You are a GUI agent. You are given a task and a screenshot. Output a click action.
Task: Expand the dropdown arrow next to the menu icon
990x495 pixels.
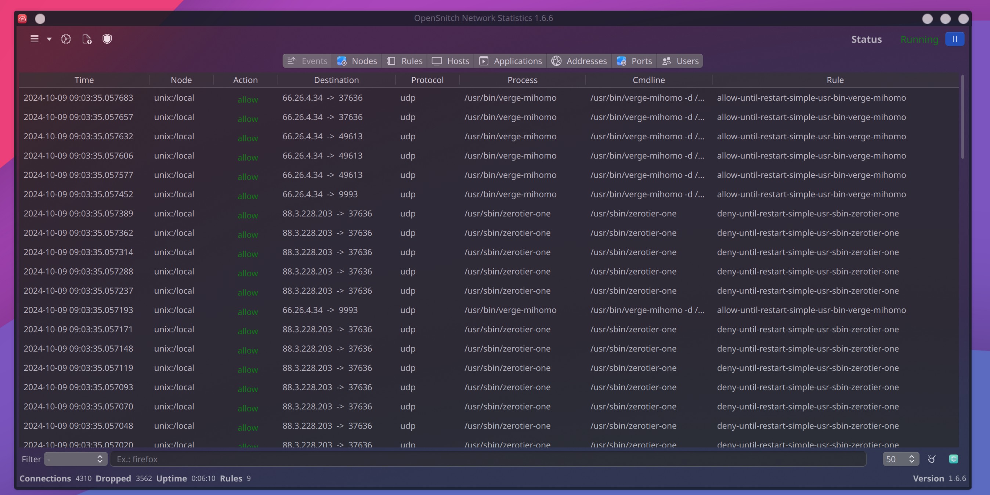tap(49, 39)
